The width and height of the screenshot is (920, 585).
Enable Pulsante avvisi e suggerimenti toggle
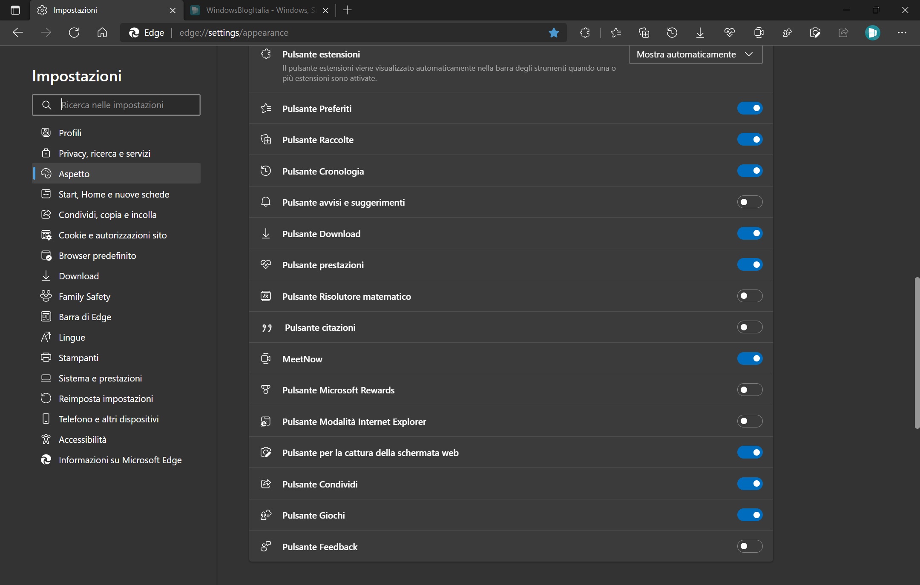click(x=750, y=202)
